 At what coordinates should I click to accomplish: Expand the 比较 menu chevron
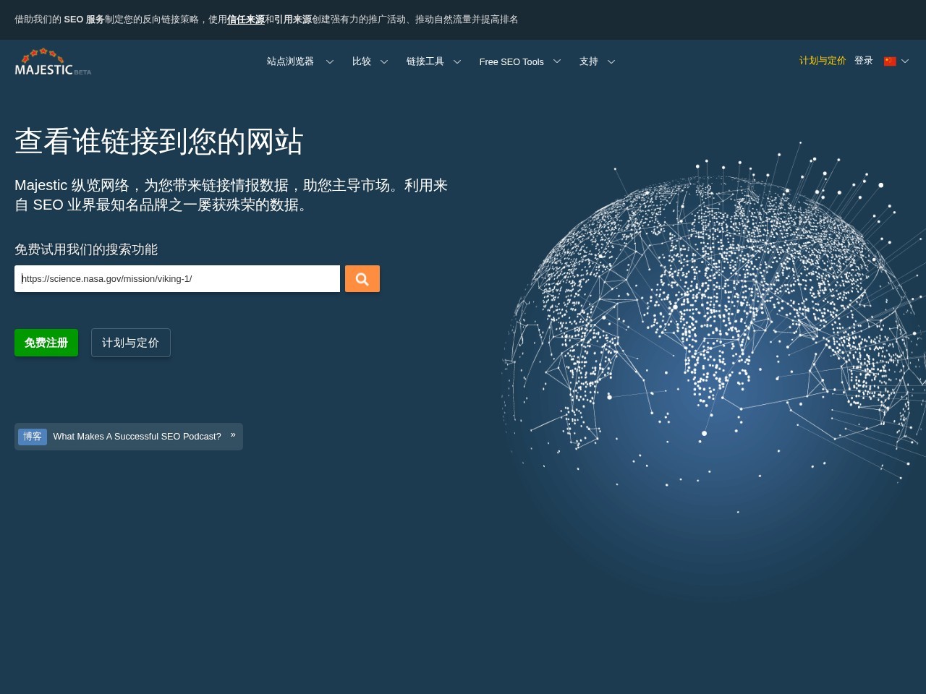[x=384, y=62]
